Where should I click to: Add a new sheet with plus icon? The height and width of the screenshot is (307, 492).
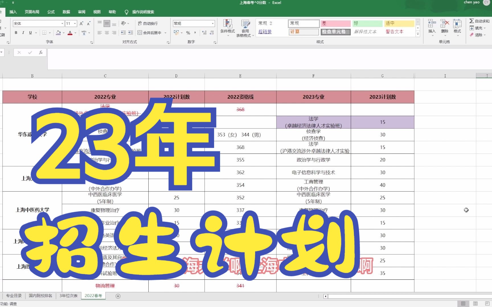118,296
